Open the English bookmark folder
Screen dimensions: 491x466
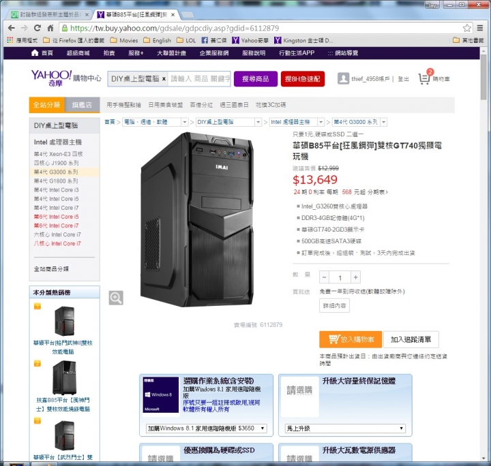click(x=158, y=40)
